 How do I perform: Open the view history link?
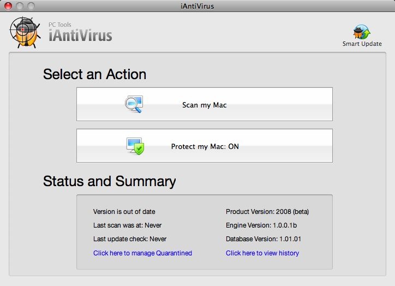(262, 253)
